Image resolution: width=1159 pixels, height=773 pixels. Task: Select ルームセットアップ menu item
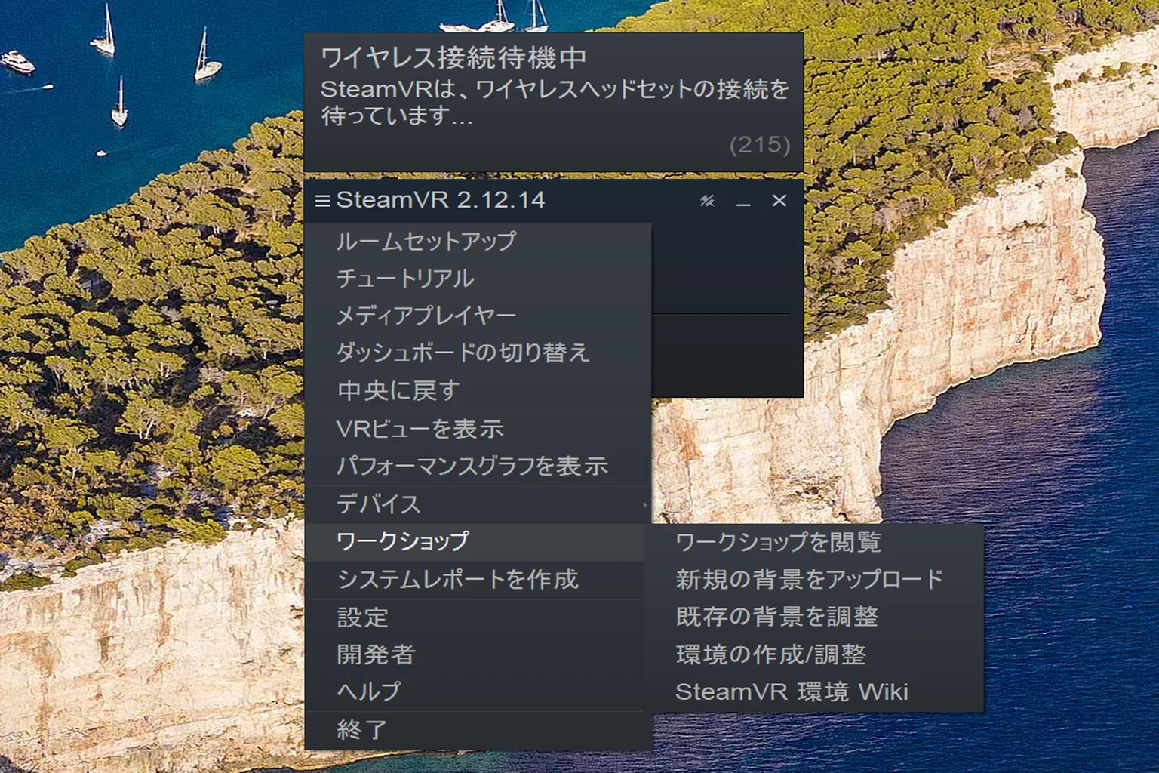pyautogui.click(x=478, y=242)
